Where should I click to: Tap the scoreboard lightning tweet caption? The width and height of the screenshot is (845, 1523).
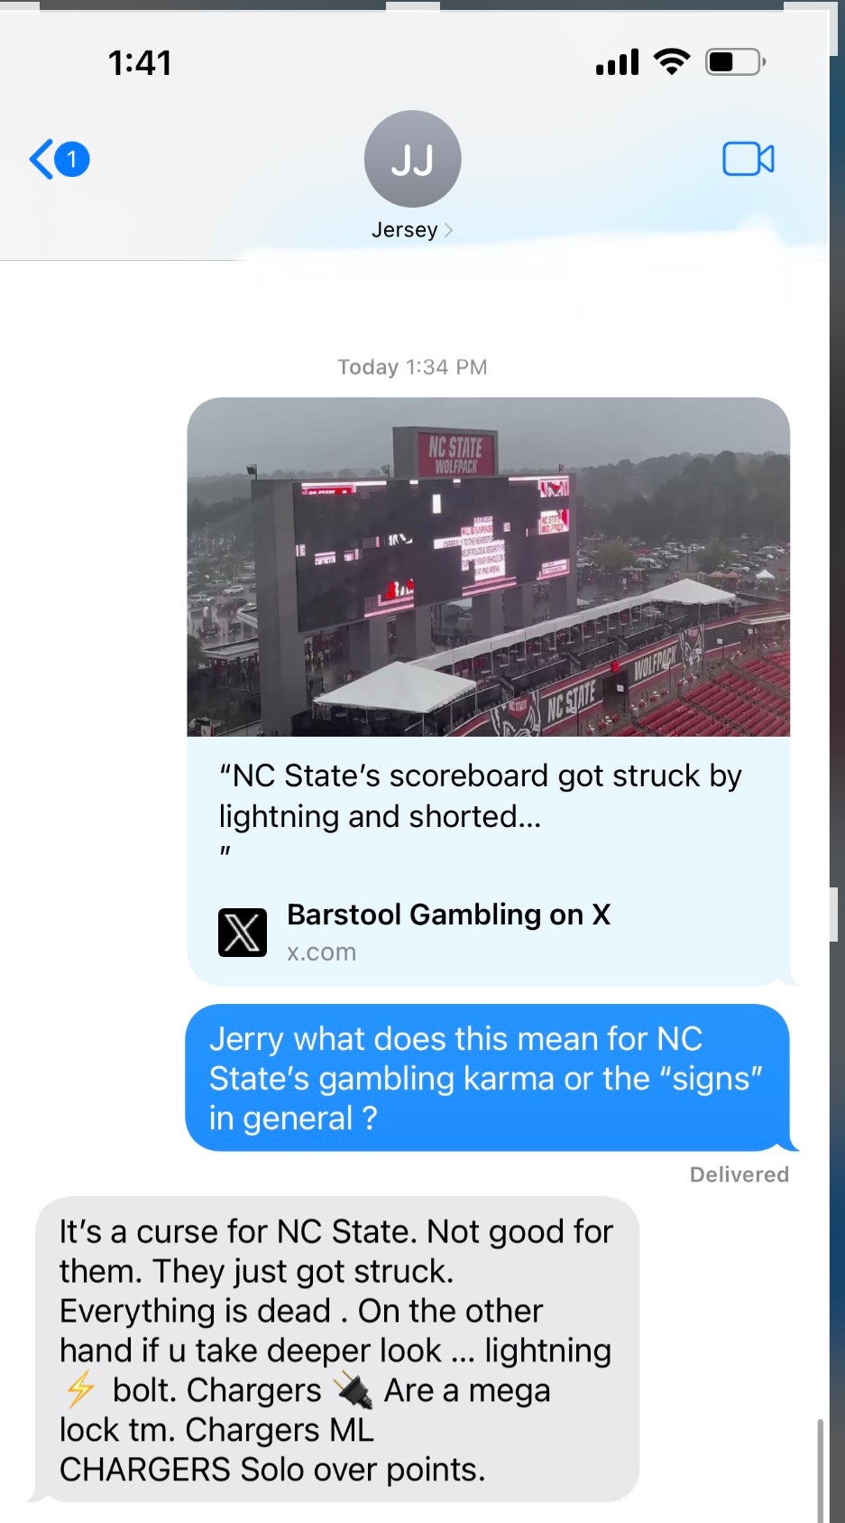480,796
